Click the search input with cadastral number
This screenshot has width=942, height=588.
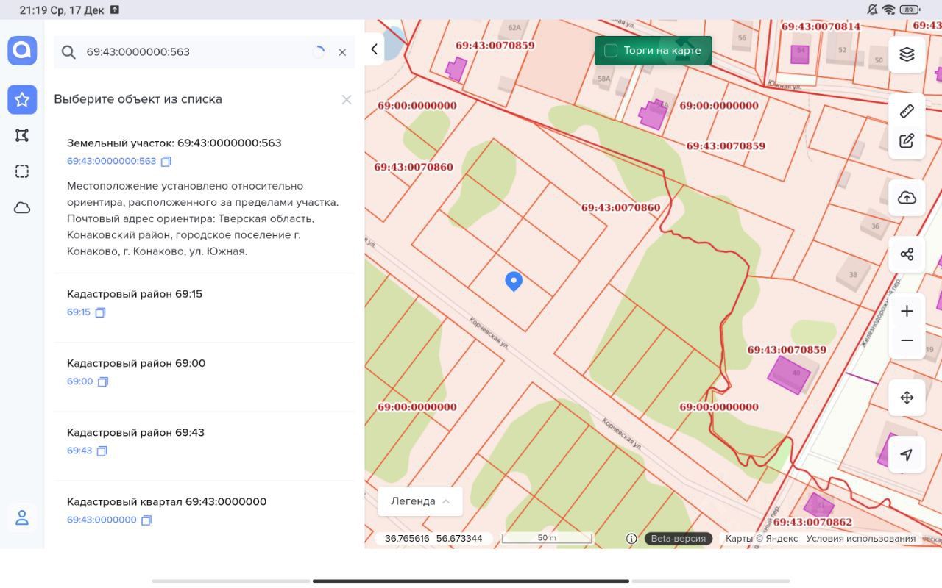coord(191,52)
